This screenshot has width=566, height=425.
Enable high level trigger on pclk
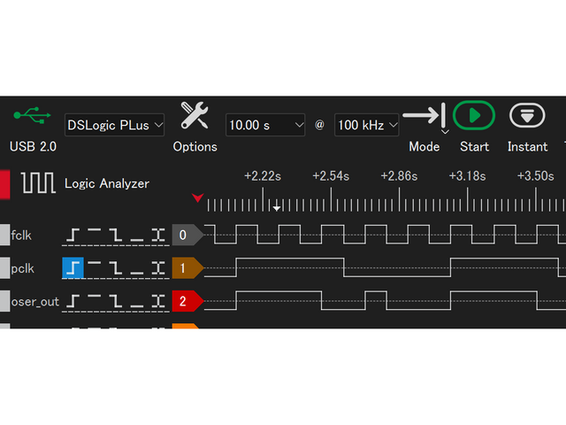coord(94,268)
